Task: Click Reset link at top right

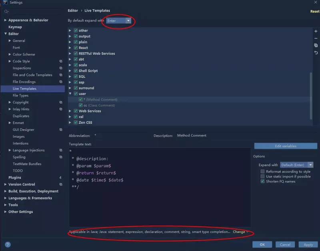Action: click(315, 12)
